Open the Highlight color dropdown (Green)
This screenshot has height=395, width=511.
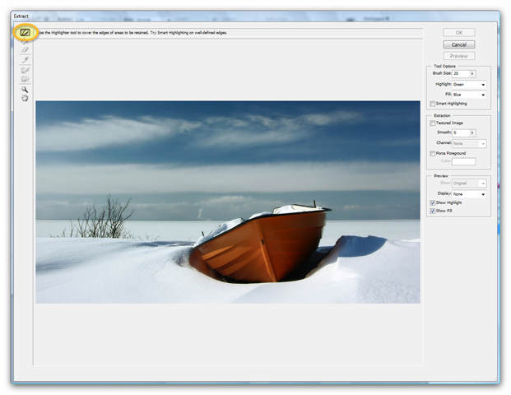click(469, 85)
